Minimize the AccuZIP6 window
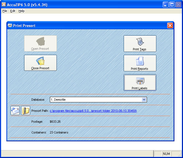The width and height of the screenshot is (183, 158). [x=166, y=5]
